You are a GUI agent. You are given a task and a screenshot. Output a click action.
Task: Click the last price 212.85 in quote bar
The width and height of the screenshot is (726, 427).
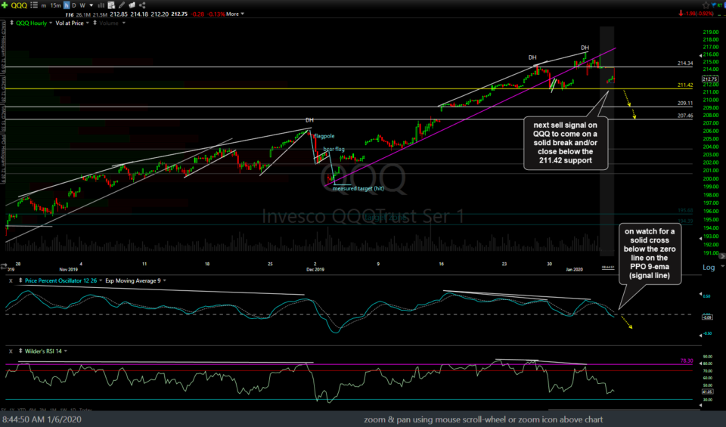tap(119, 14)
